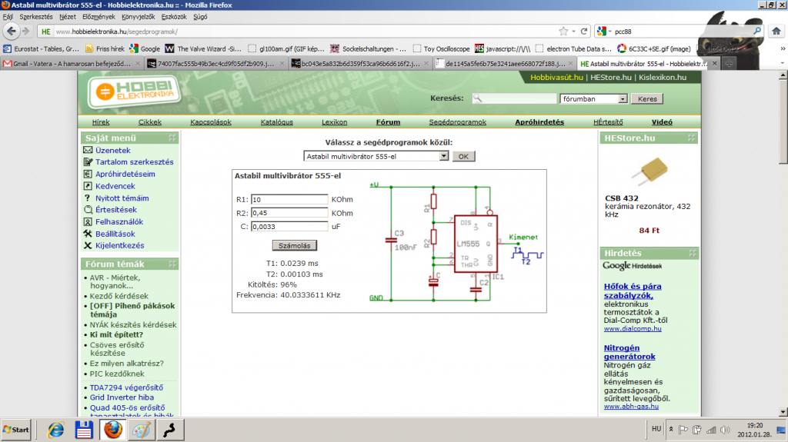Open the Fórum navigation link

(388, 122)
